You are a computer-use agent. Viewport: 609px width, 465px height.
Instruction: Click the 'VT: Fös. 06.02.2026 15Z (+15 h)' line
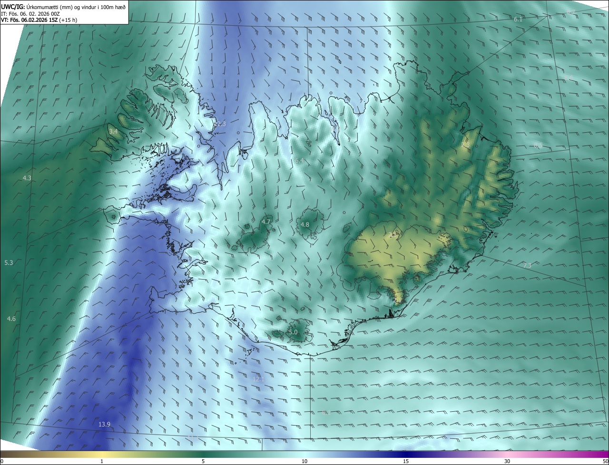coord(39,20)
